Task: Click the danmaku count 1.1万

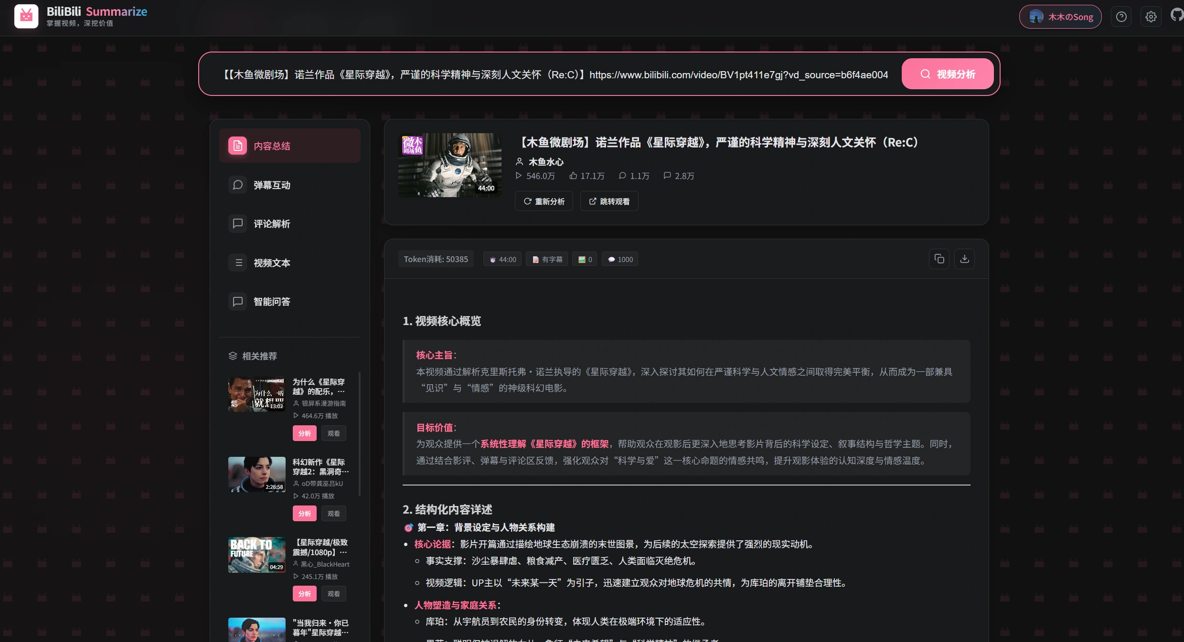Action: [634, 176]
